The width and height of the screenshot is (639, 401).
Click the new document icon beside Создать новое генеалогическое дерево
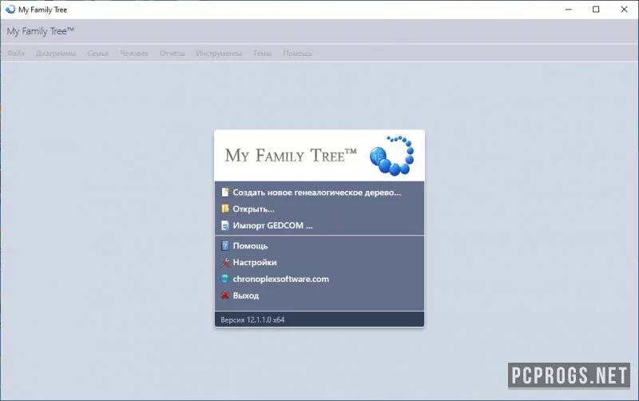click(225, 193)
